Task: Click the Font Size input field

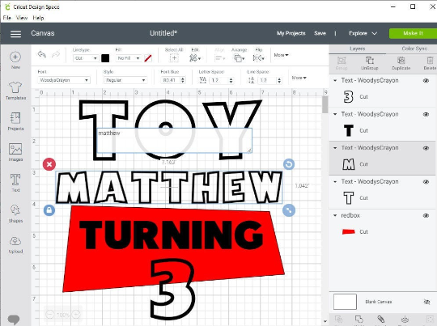Action: click(169, 80)
